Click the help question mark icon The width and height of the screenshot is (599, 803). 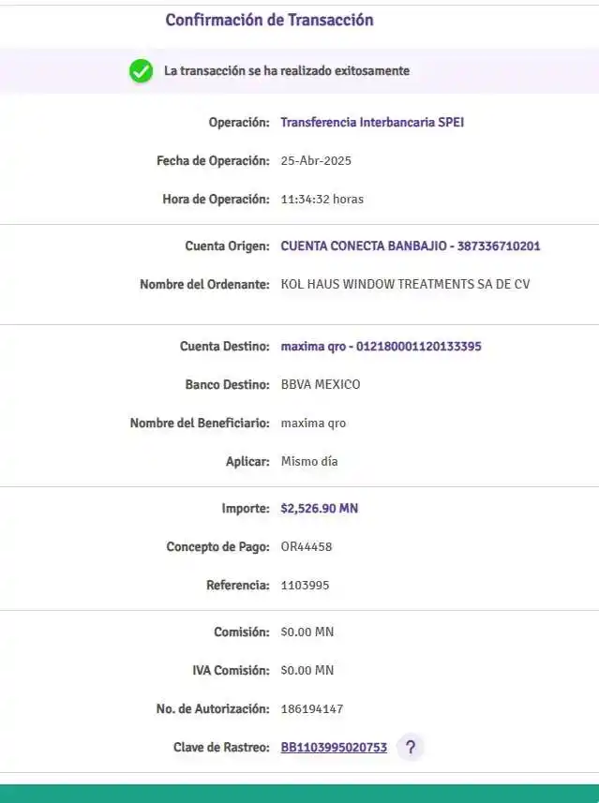[x=410, y=748]
